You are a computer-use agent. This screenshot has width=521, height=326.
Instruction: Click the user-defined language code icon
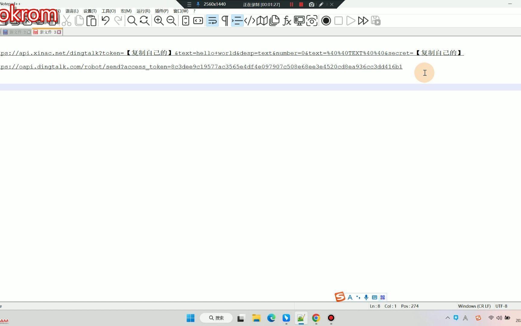coord(250,21)
